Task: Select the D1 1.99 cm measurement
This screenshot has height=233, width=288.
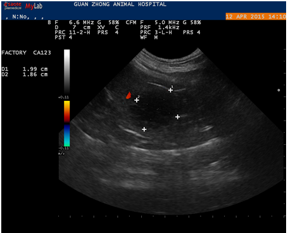Action: click(x=25, y=69)
